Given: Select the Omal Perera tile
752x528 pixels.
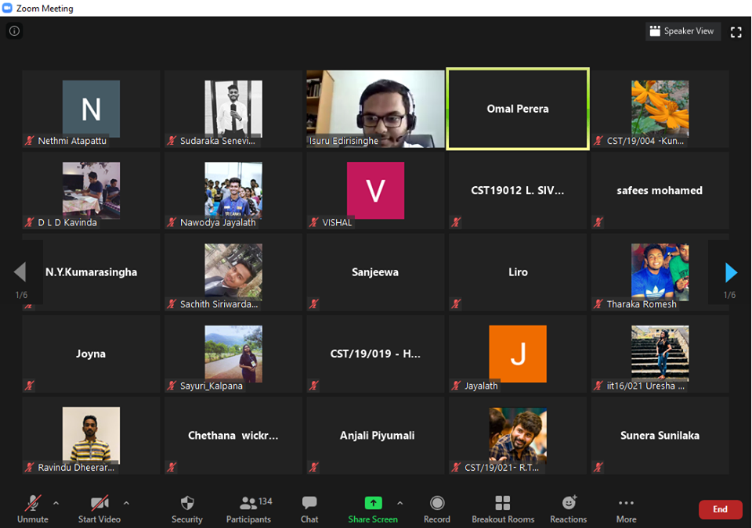Looking at the screenshot, I should pos(518,109).
